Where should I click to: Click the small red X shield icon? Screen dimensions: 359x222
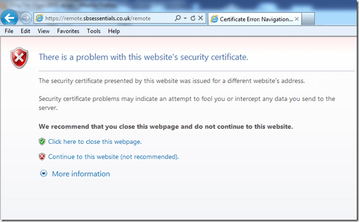pyautogui.click(x=42, y=157)
